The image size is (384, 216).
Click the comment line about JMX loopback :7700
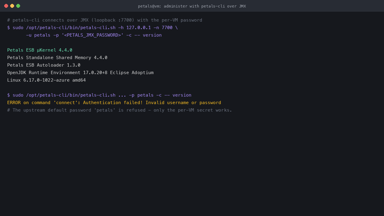coord(105,20)
